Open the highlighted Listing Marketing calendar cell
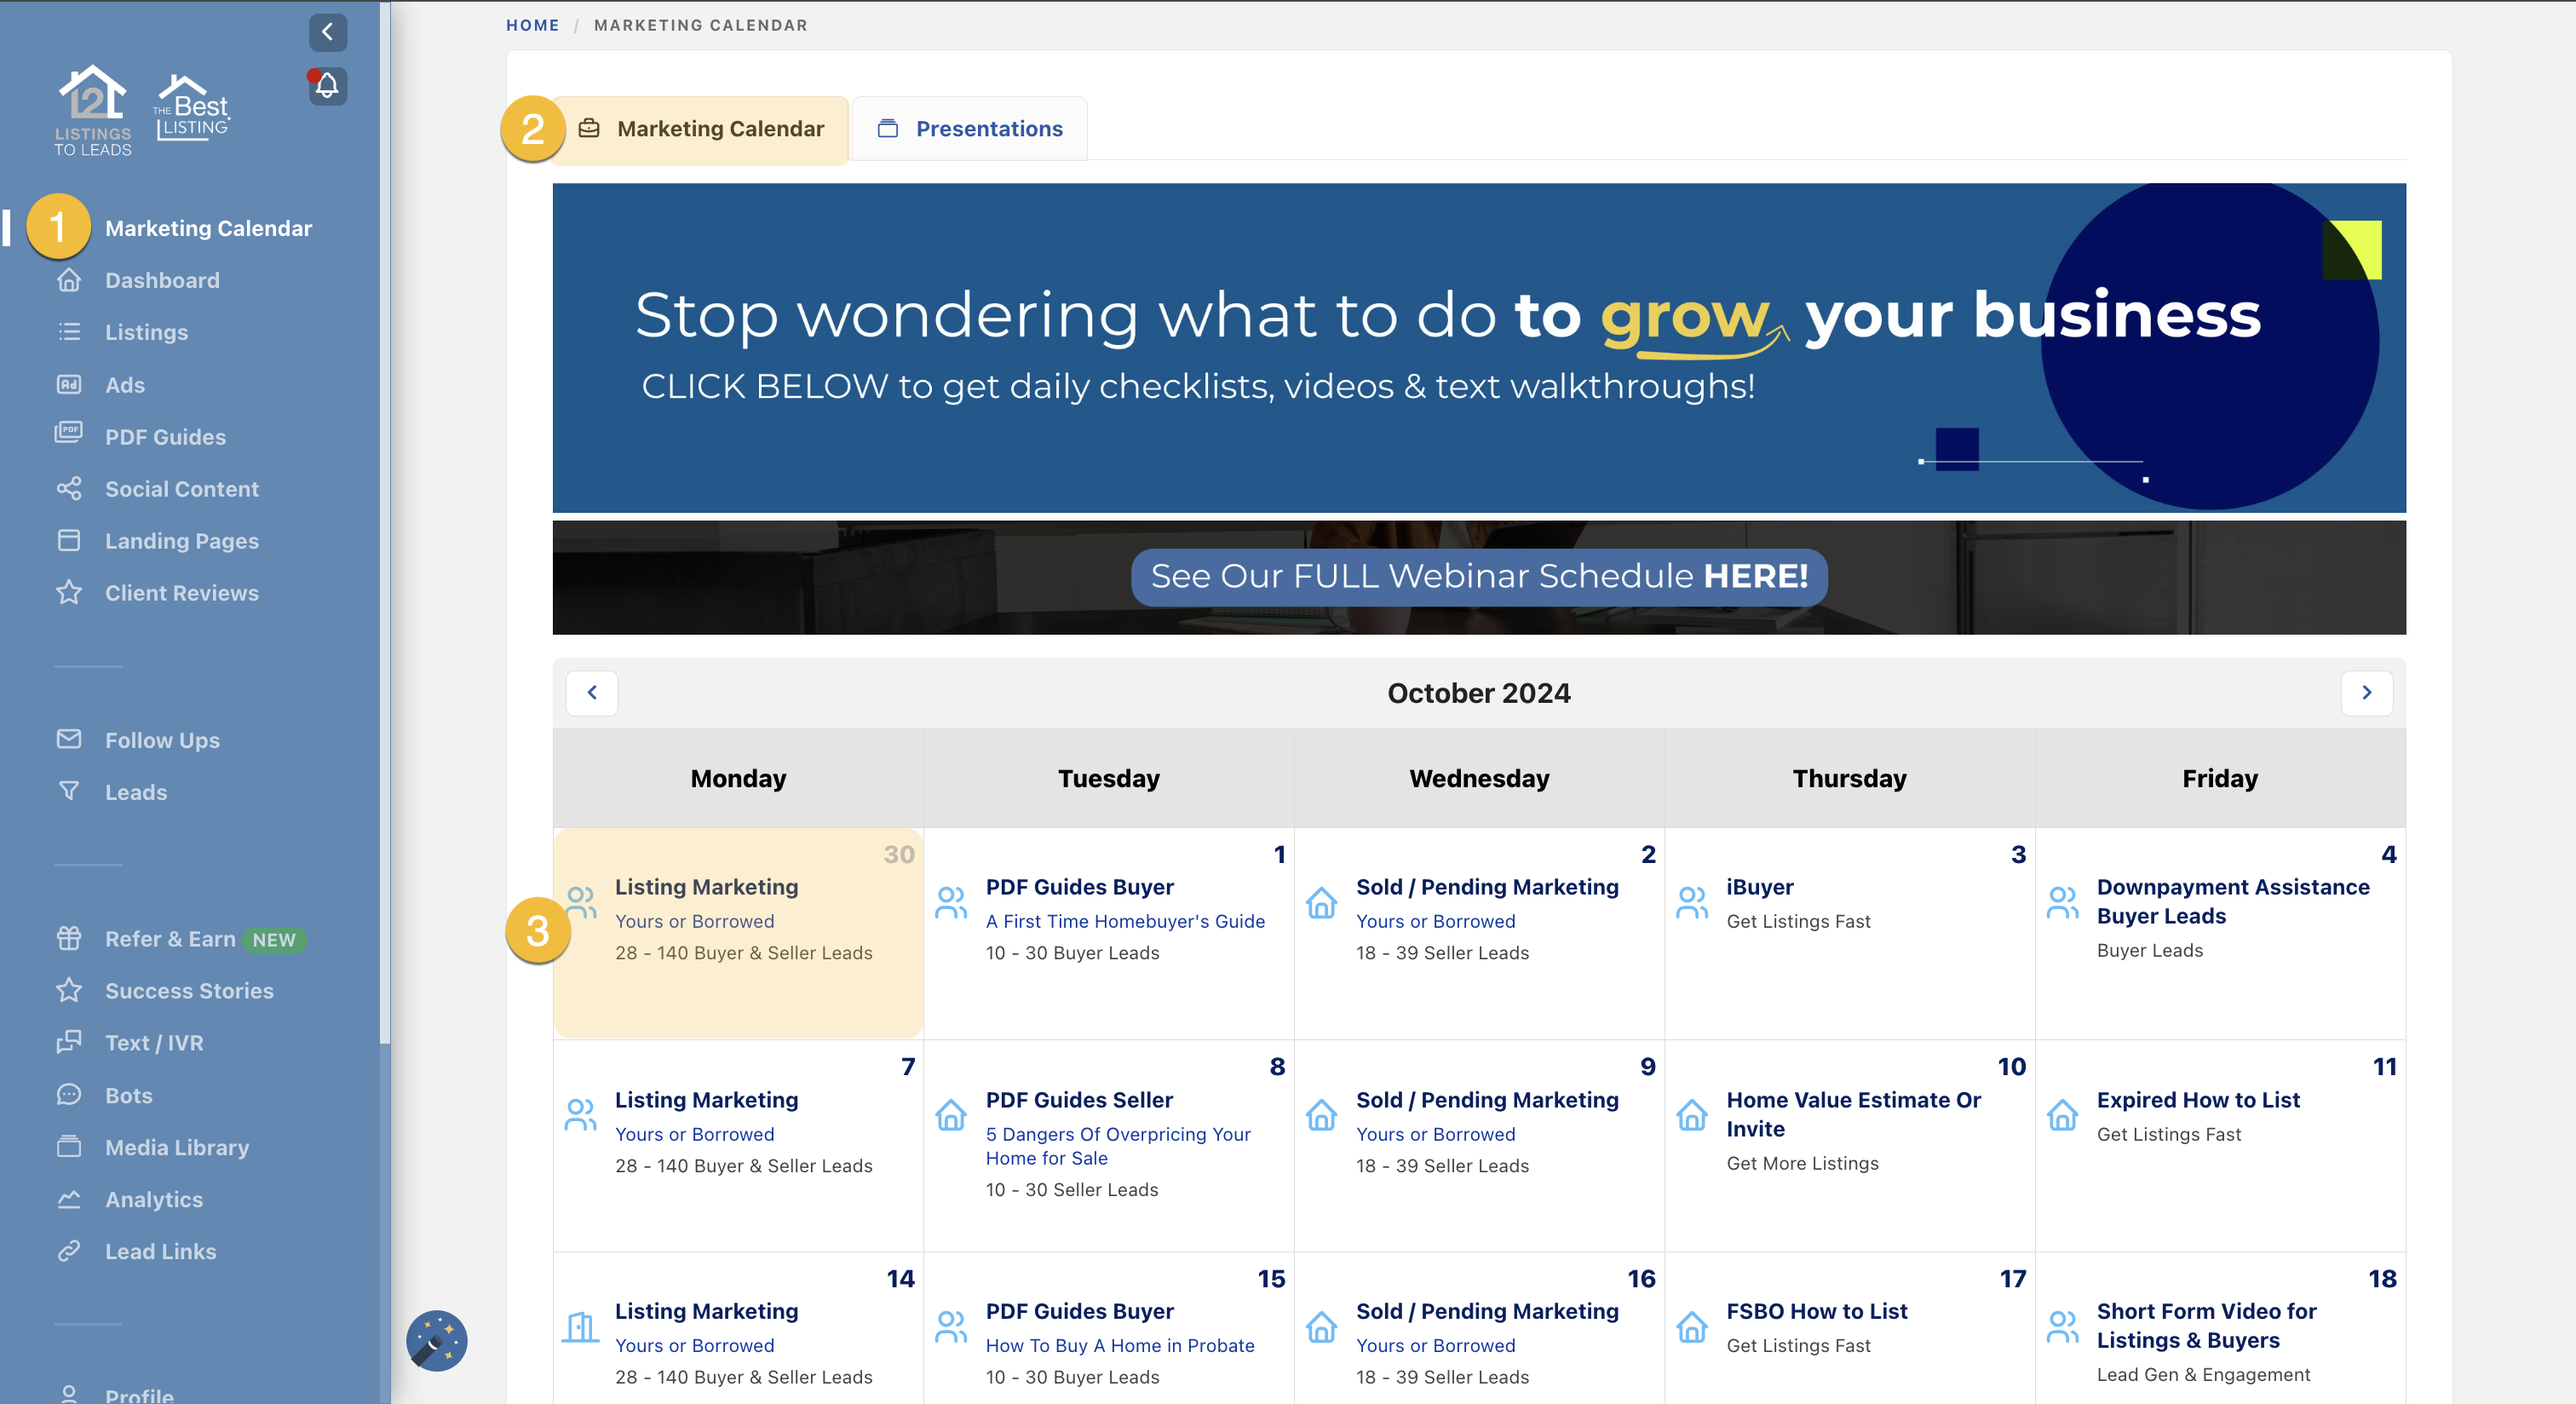This screenshot has height=1404, width=2576. pyautogui.click(x=738, y=932)
